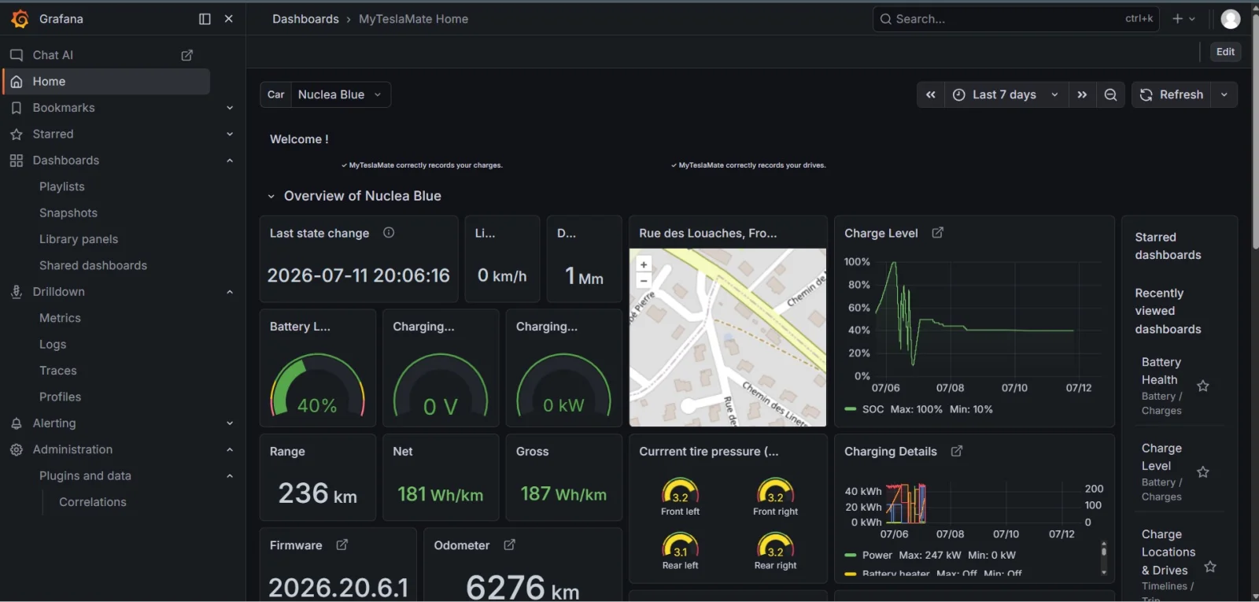Open Playlists in sidebar
The height and width of the screenshot is (602, 1259).
tap(62, 187)
